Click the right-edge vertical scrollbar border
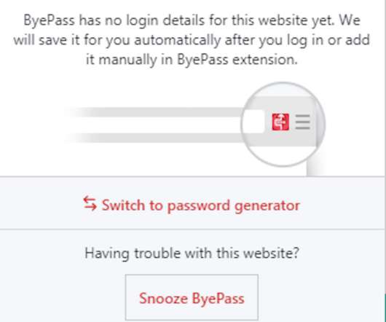 [x=385, y=148]
